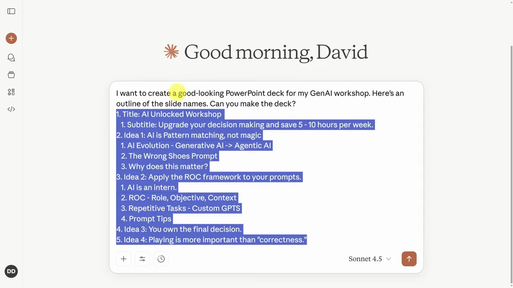The width and height of the screenshot is (513, 288).
Task: Click the line 'AI is an intern.'
Action: pyautogui.click(x=149, y=188)
